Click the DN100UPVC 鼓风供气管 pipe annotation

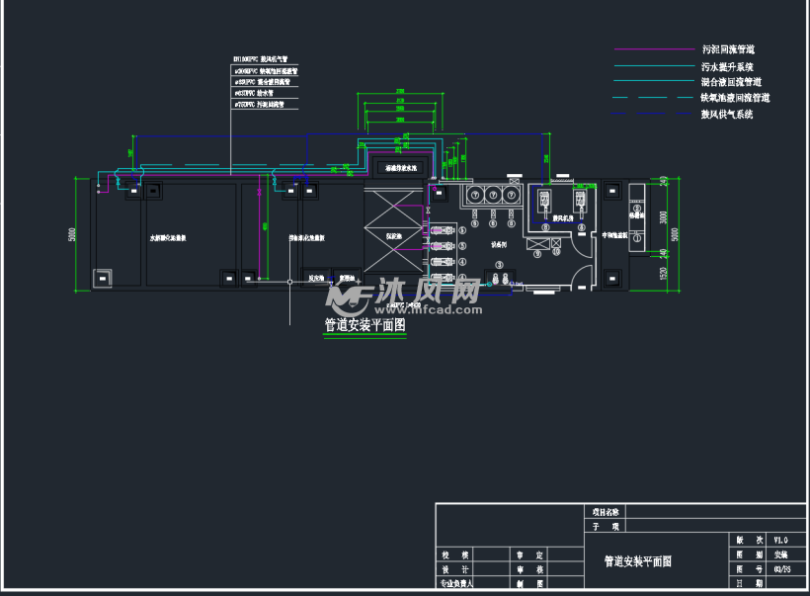[267, 60]
